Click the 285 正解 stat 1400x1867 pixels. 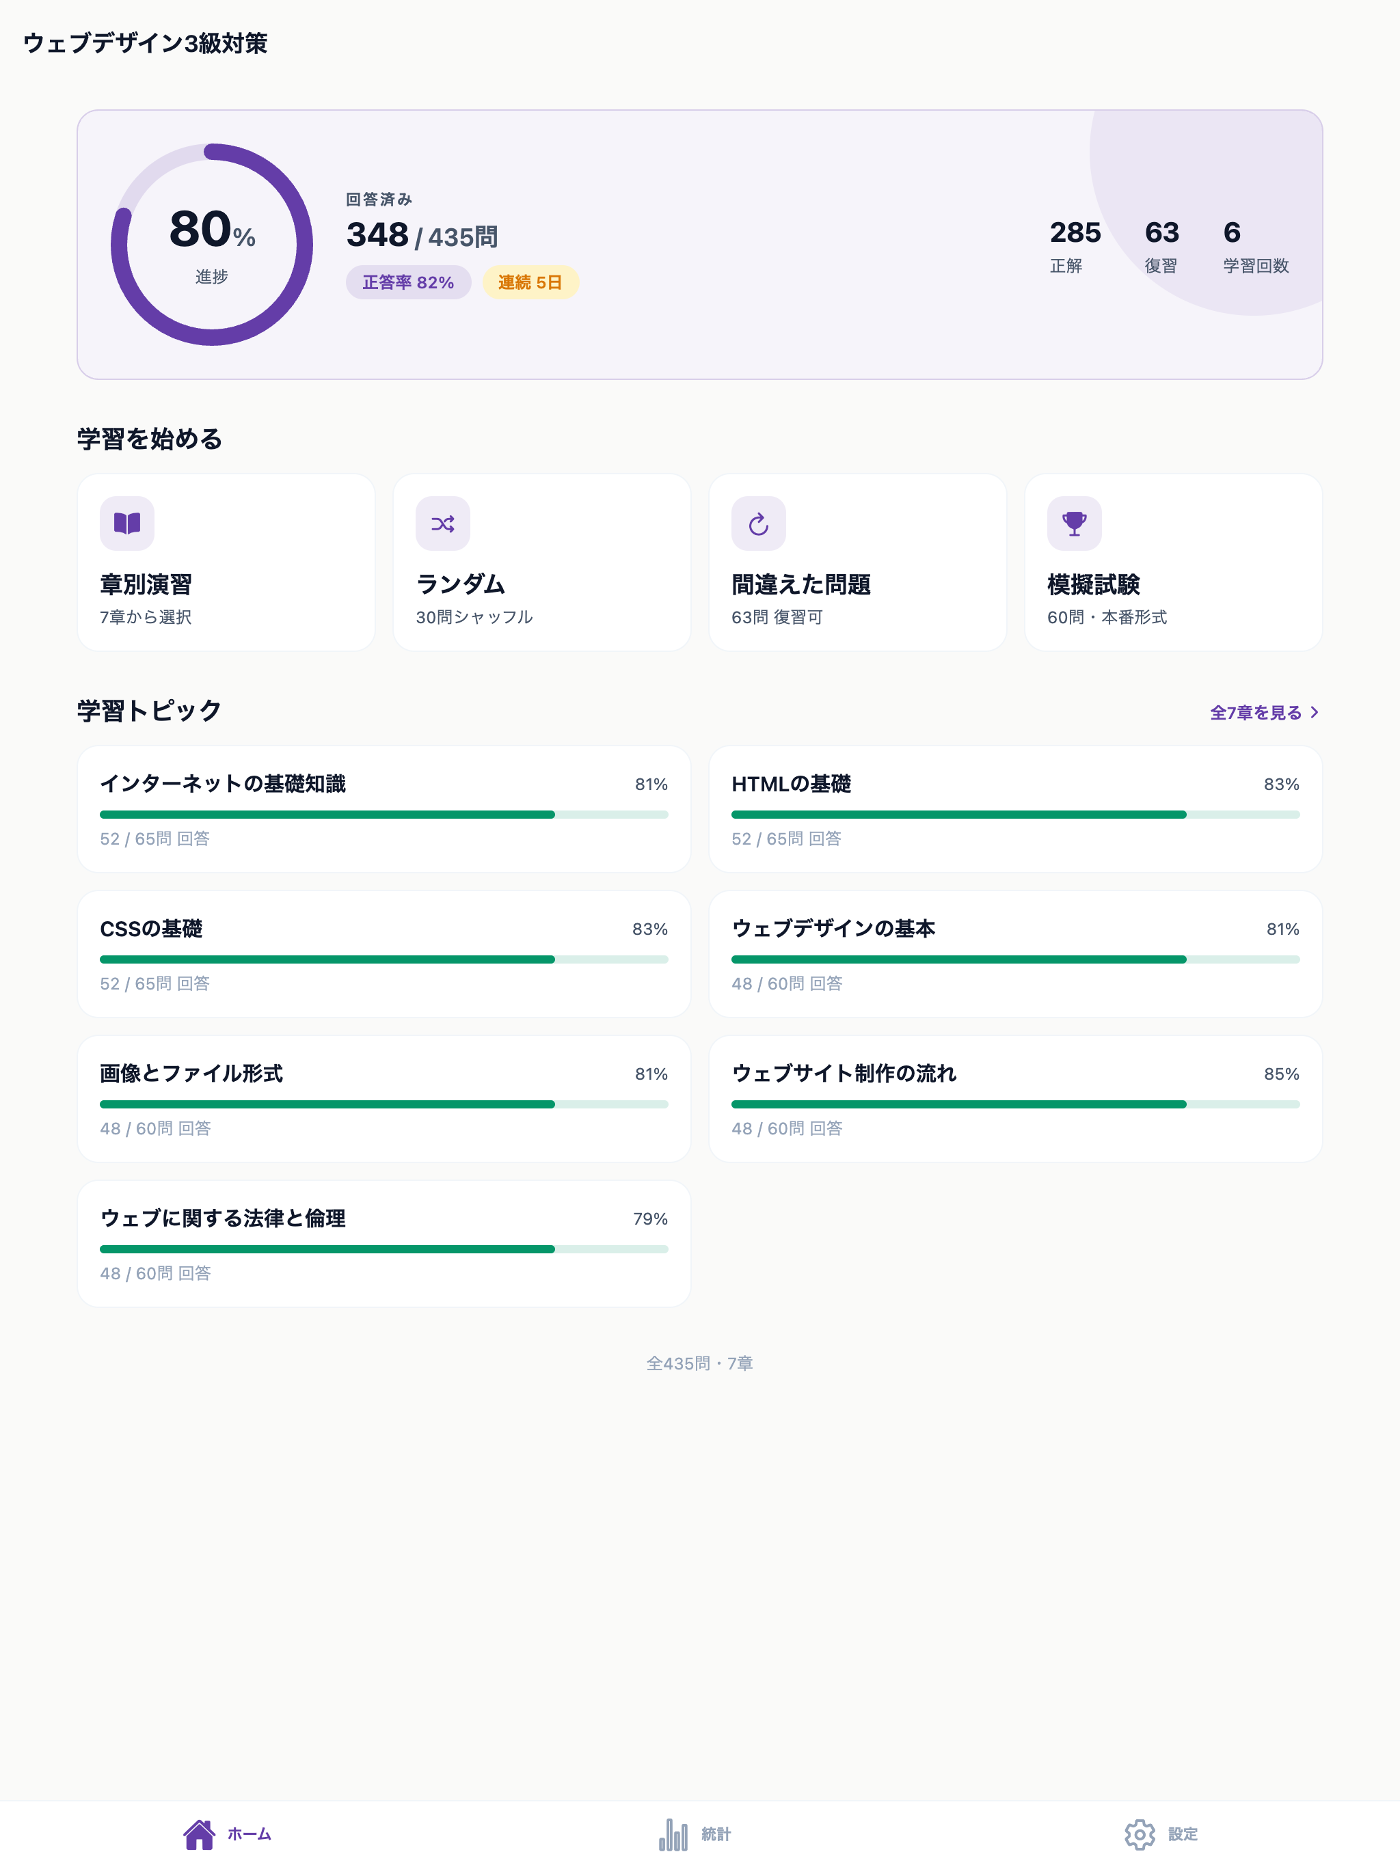[x=1075, y=245]
